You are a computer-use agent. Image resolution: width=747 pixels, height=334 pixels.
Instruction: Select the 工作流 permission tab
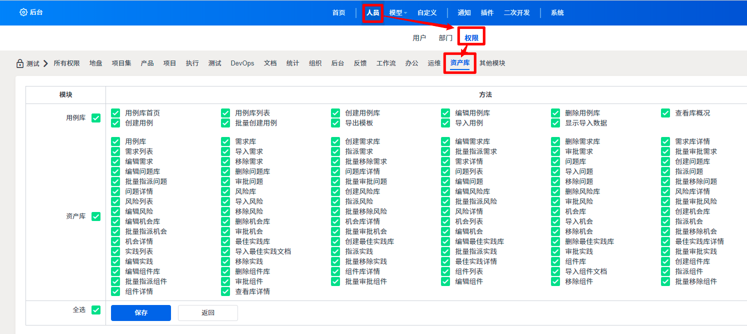pos(386,63)
